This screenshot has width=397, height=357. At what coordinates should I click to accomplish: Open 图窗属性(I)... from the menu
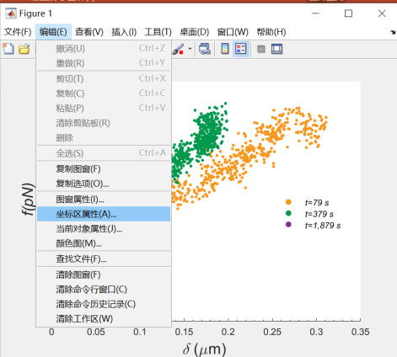[x=104, y=200]
